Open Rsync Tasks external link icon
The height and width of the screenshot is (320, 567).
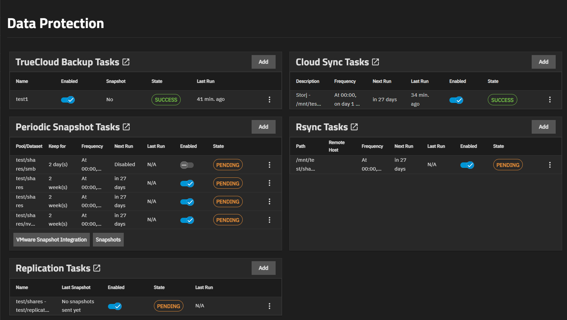[x=354, y=127]
